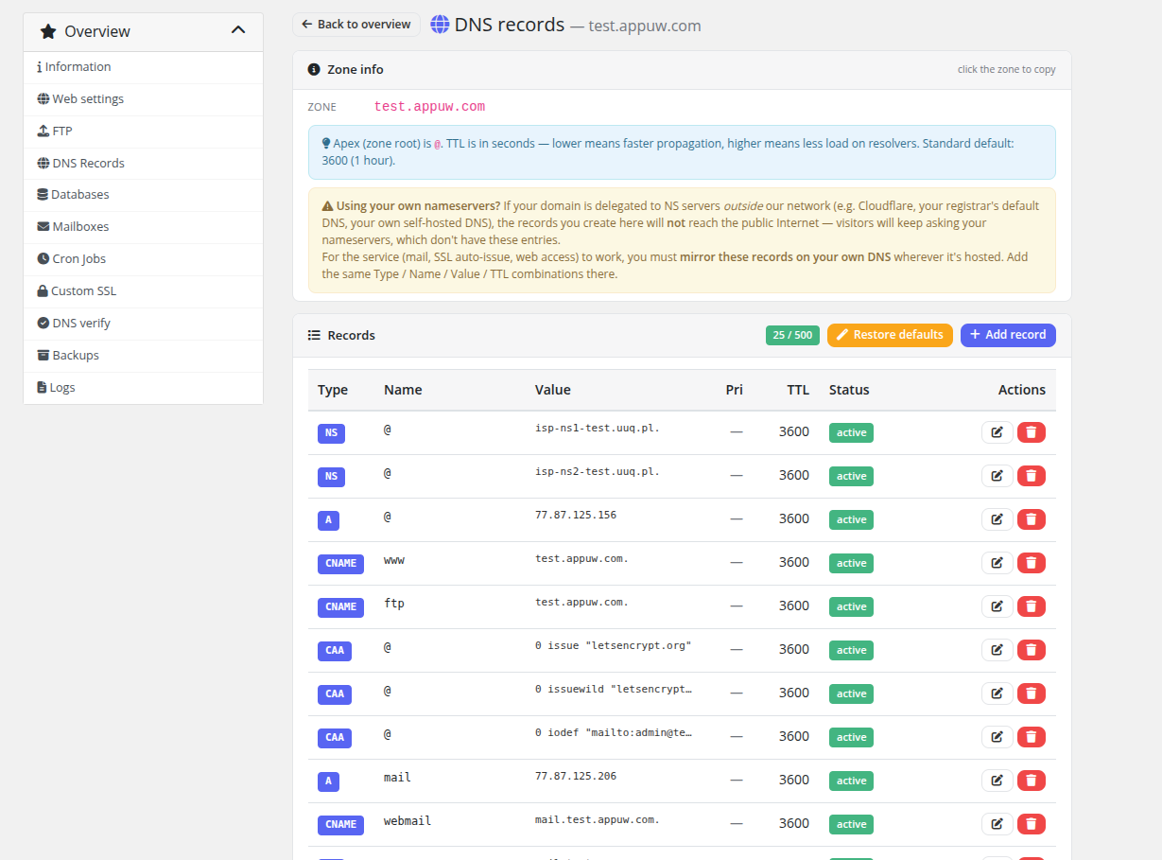The width and height of the screenshot is (1162, 860).
Task: Open Cron Jobs in the sidebar
Action: pyautogui.click(x=143, y=259)
